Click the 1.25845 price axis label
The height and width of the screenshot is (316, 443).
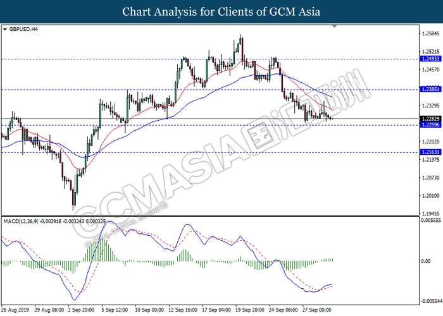click(x=430, y=34)
